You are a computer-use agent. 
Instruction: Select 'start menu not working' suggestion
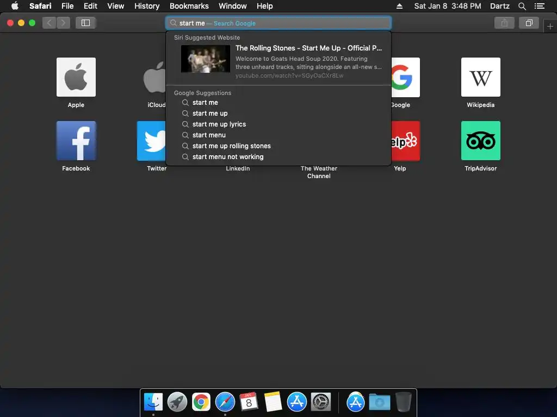click(278, 157)
